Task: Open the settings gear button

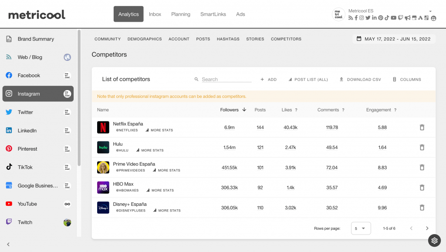Action: [434, 241]
